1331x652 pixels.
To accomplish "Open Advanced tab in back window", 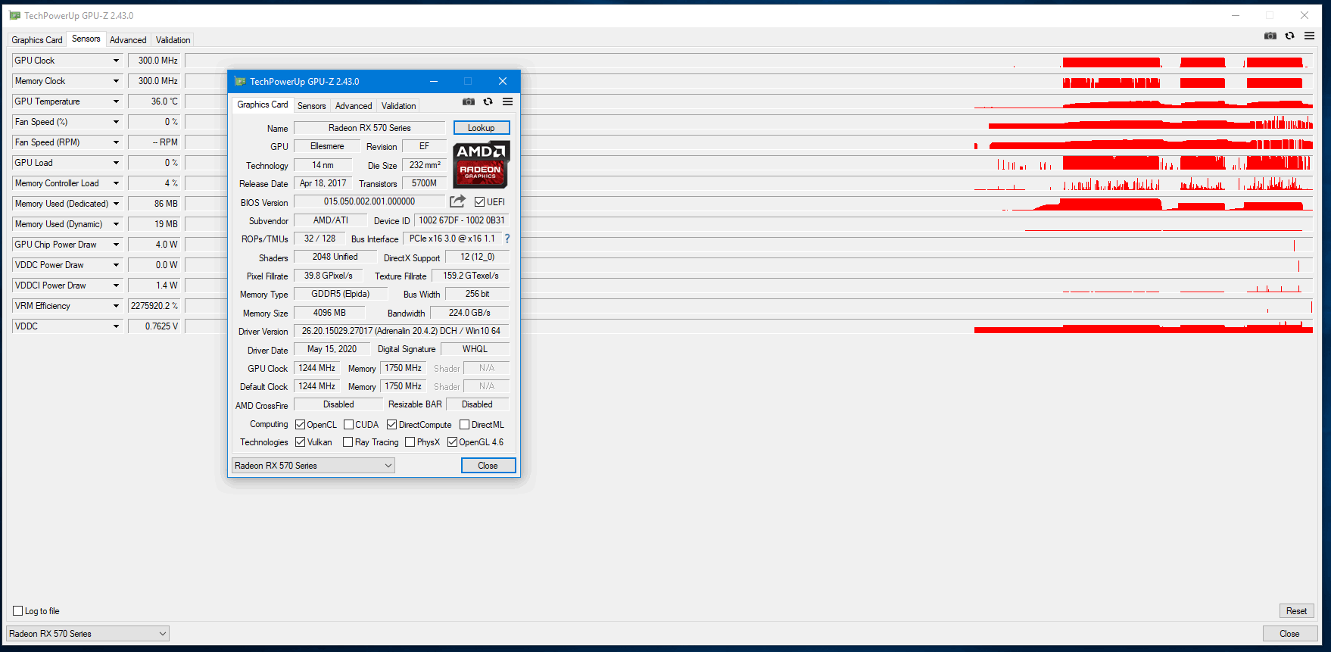I will (128, 40).
